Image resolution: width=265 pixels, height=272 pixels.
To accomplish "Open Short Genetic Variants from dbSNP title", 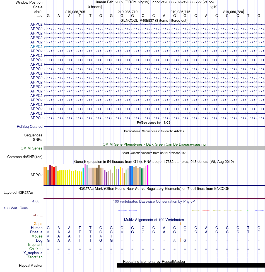I will (x=154, y=153).
